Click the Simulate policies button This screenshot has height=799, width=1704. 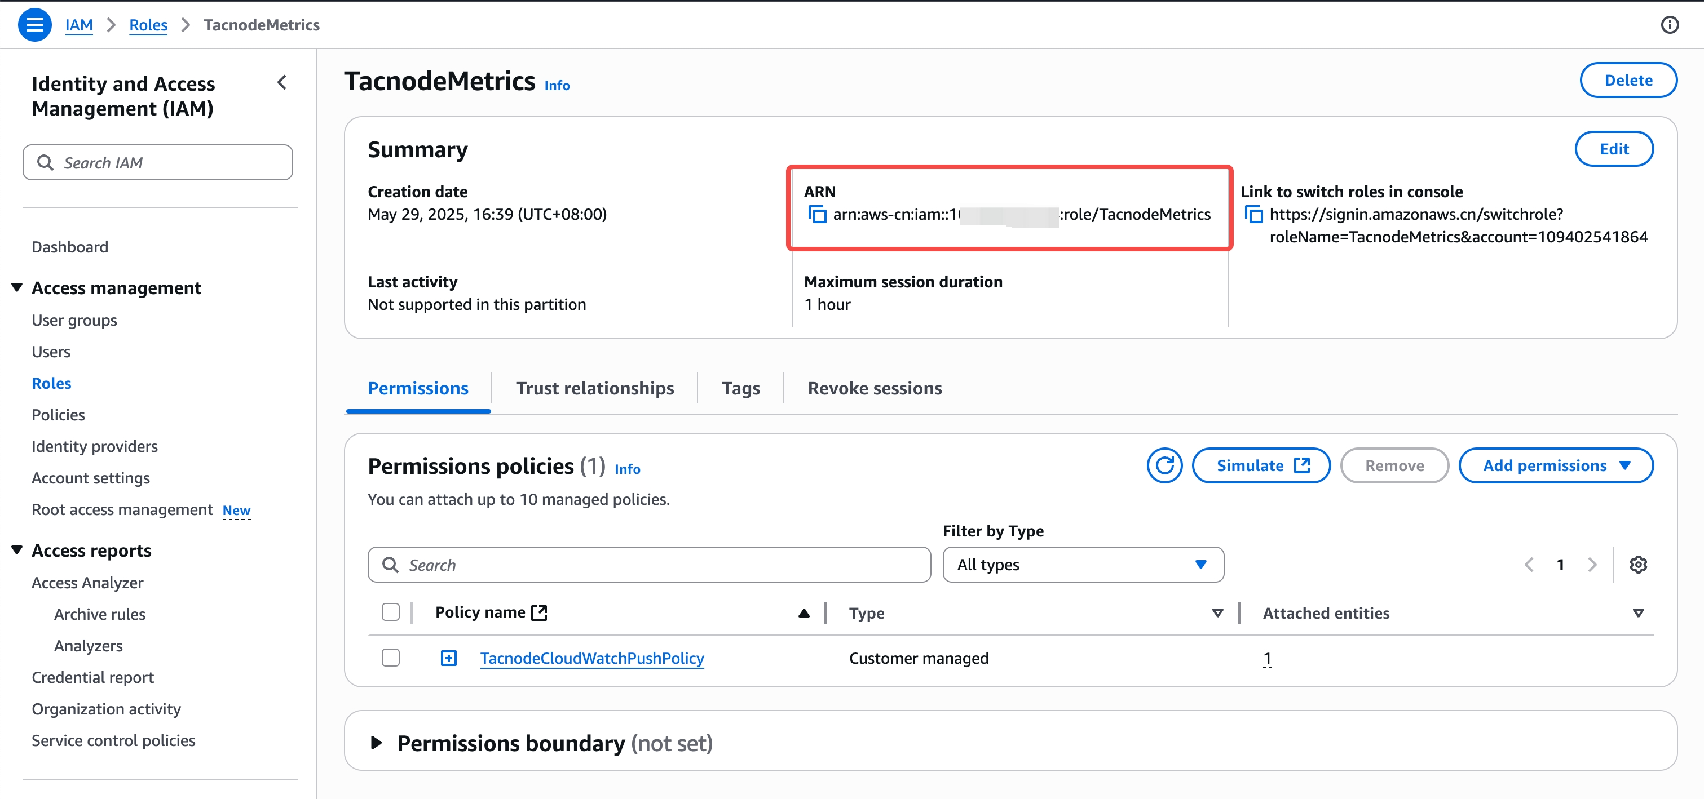click(1261, 465)
